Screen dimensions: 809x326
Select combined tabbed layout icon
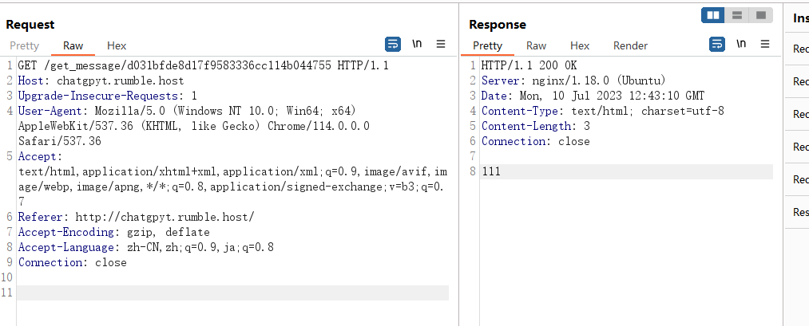[761, 15]
